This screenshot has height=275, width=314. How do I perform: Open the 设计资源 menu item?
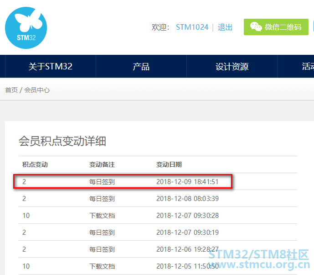click(232, 66)
